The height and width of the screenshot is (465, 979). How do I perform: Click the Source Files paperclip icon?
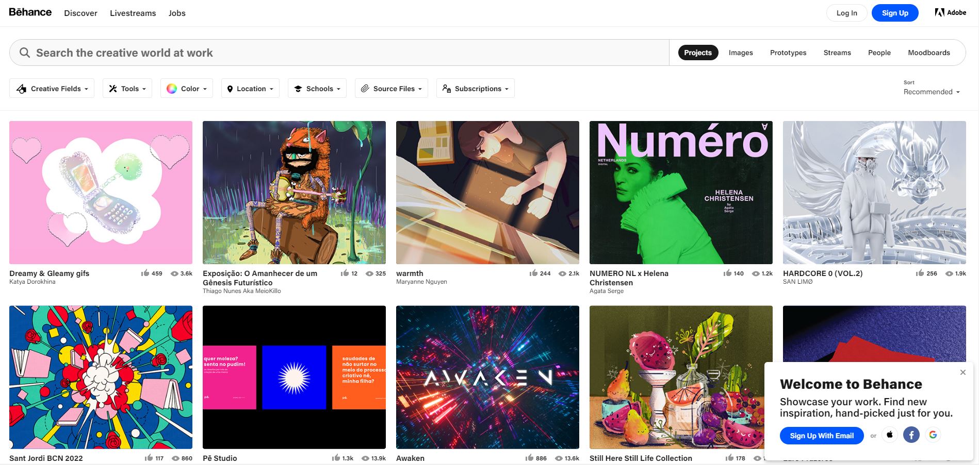(x=366, y=88)
